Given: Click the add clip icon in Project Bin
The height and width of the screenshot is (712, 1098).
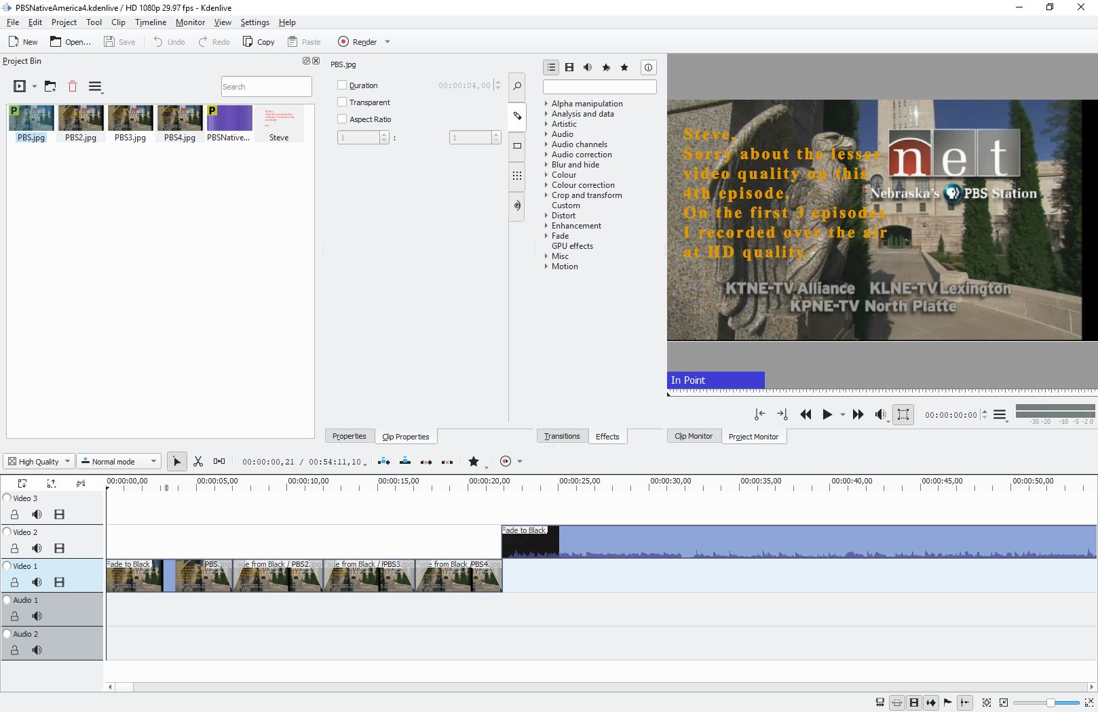Looking at the screenshot, I should [20, 87].
